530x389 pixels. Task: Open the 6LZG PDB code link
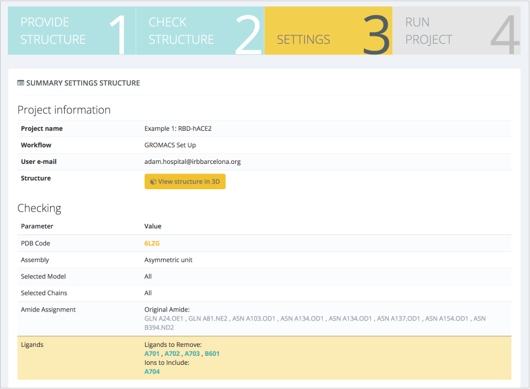pos(152,243)
